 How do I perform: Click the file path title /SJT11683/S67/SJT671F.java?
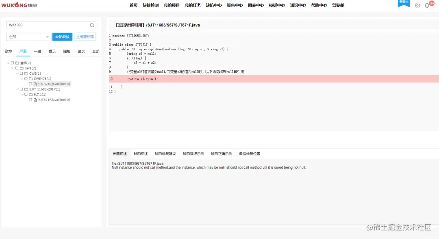point(173,25)
